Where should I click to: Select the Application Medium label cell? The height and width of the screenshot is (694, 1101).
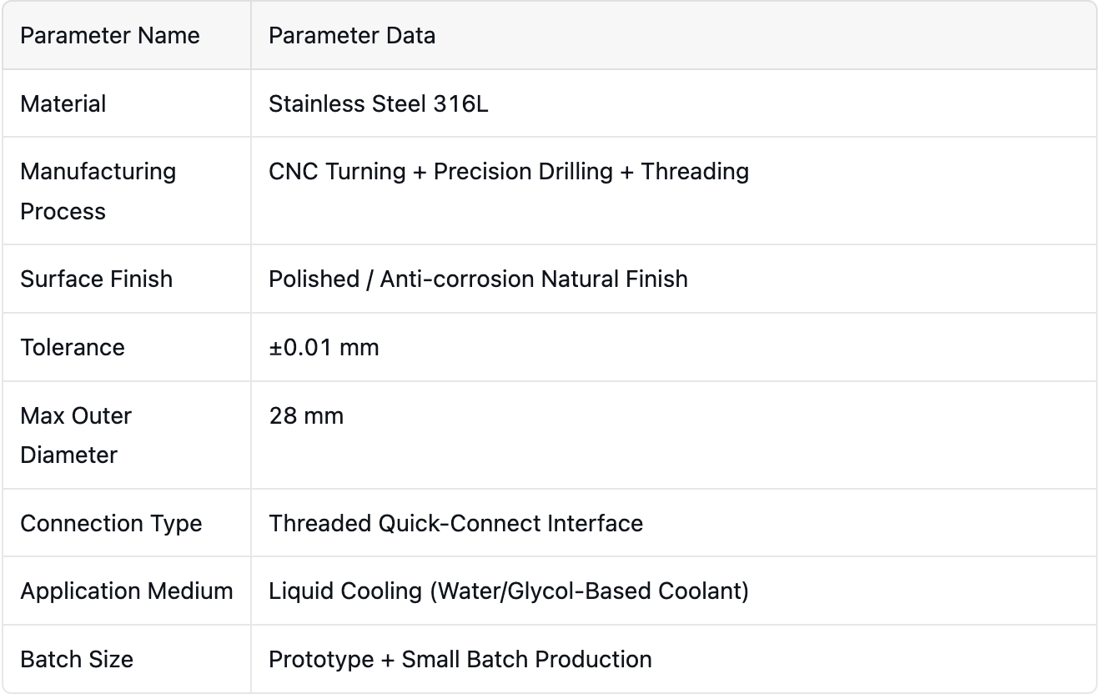click(x=127, y=591)
